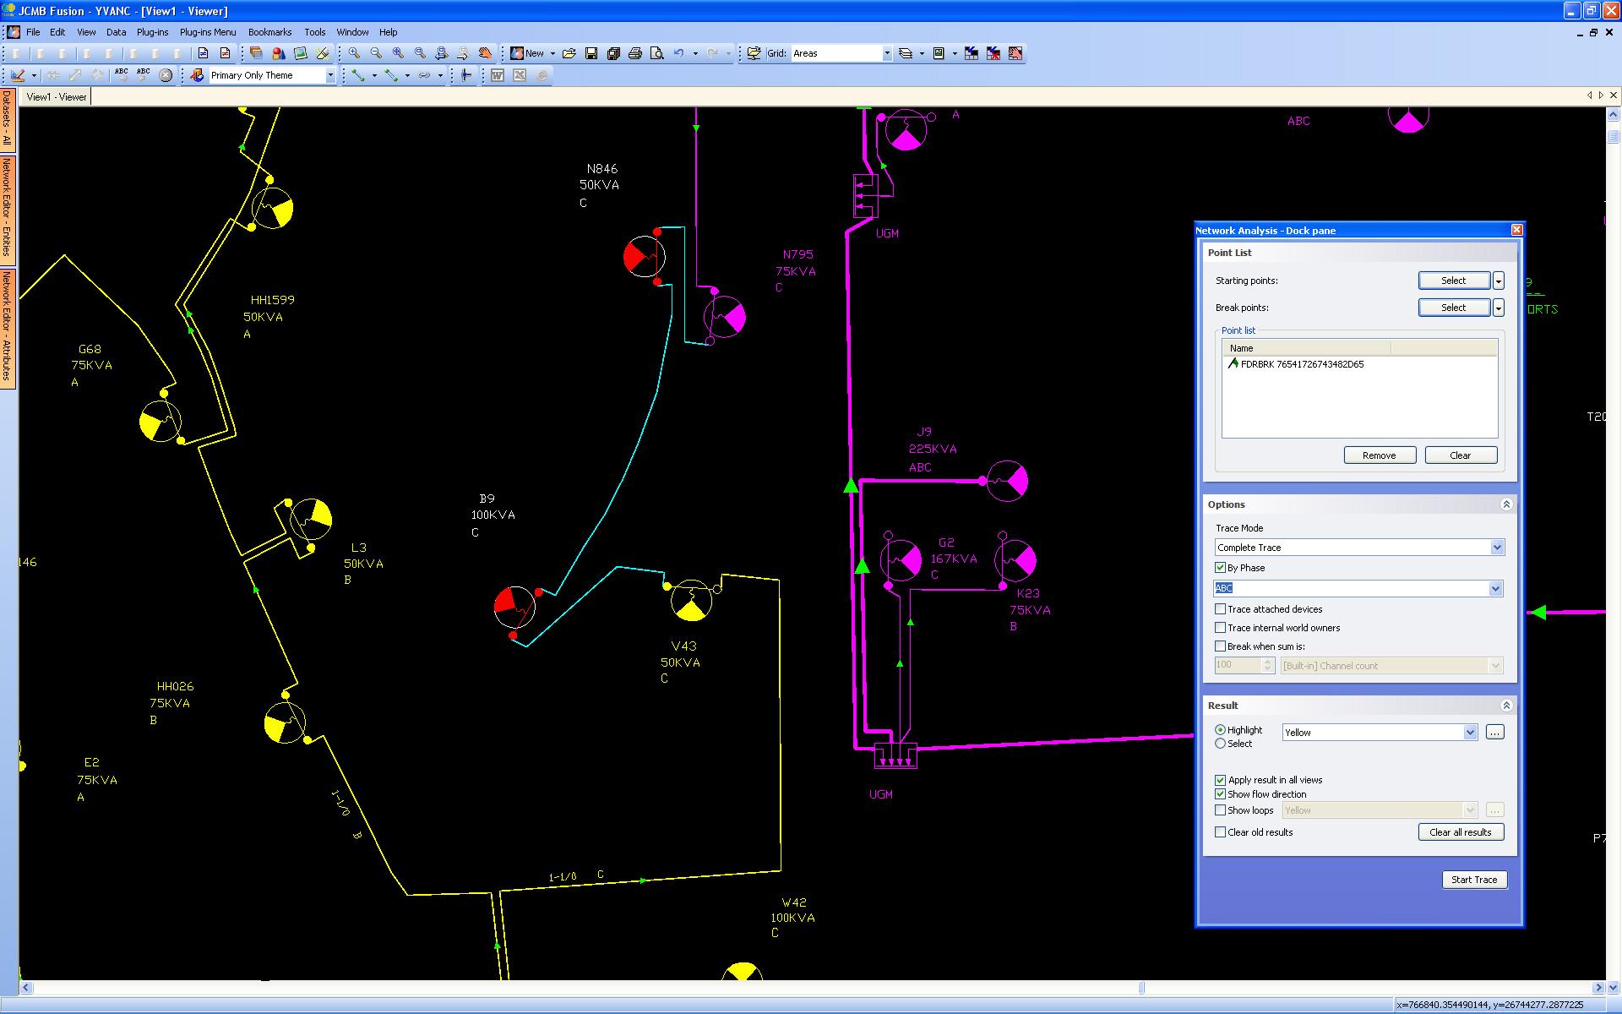Viewport: 1622px width, 1014px height.
Task: Collapse the Options section
Action: point(1505,504)
